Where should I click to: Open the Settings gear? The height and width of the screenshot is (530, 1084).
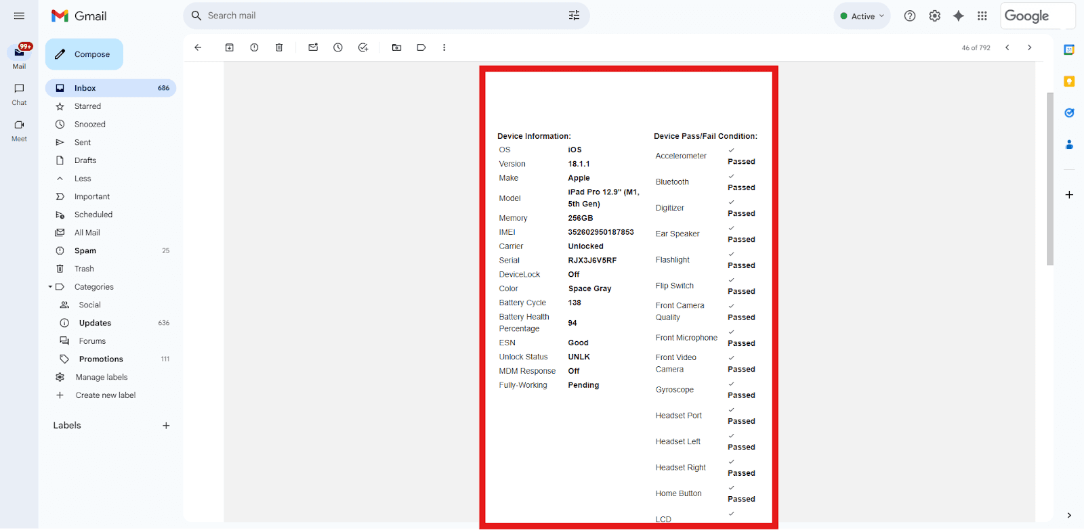coord(935,16)
